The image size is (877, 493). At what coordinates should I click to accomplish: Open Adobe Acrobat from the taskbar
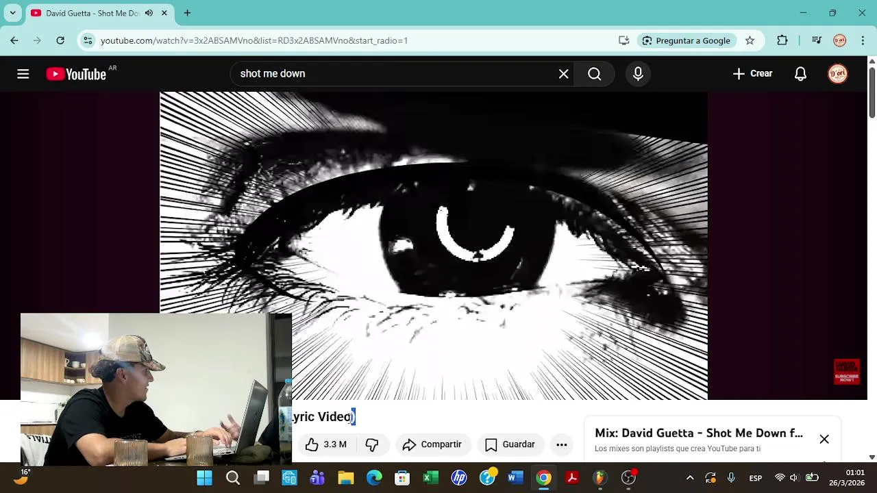(572, 478)
